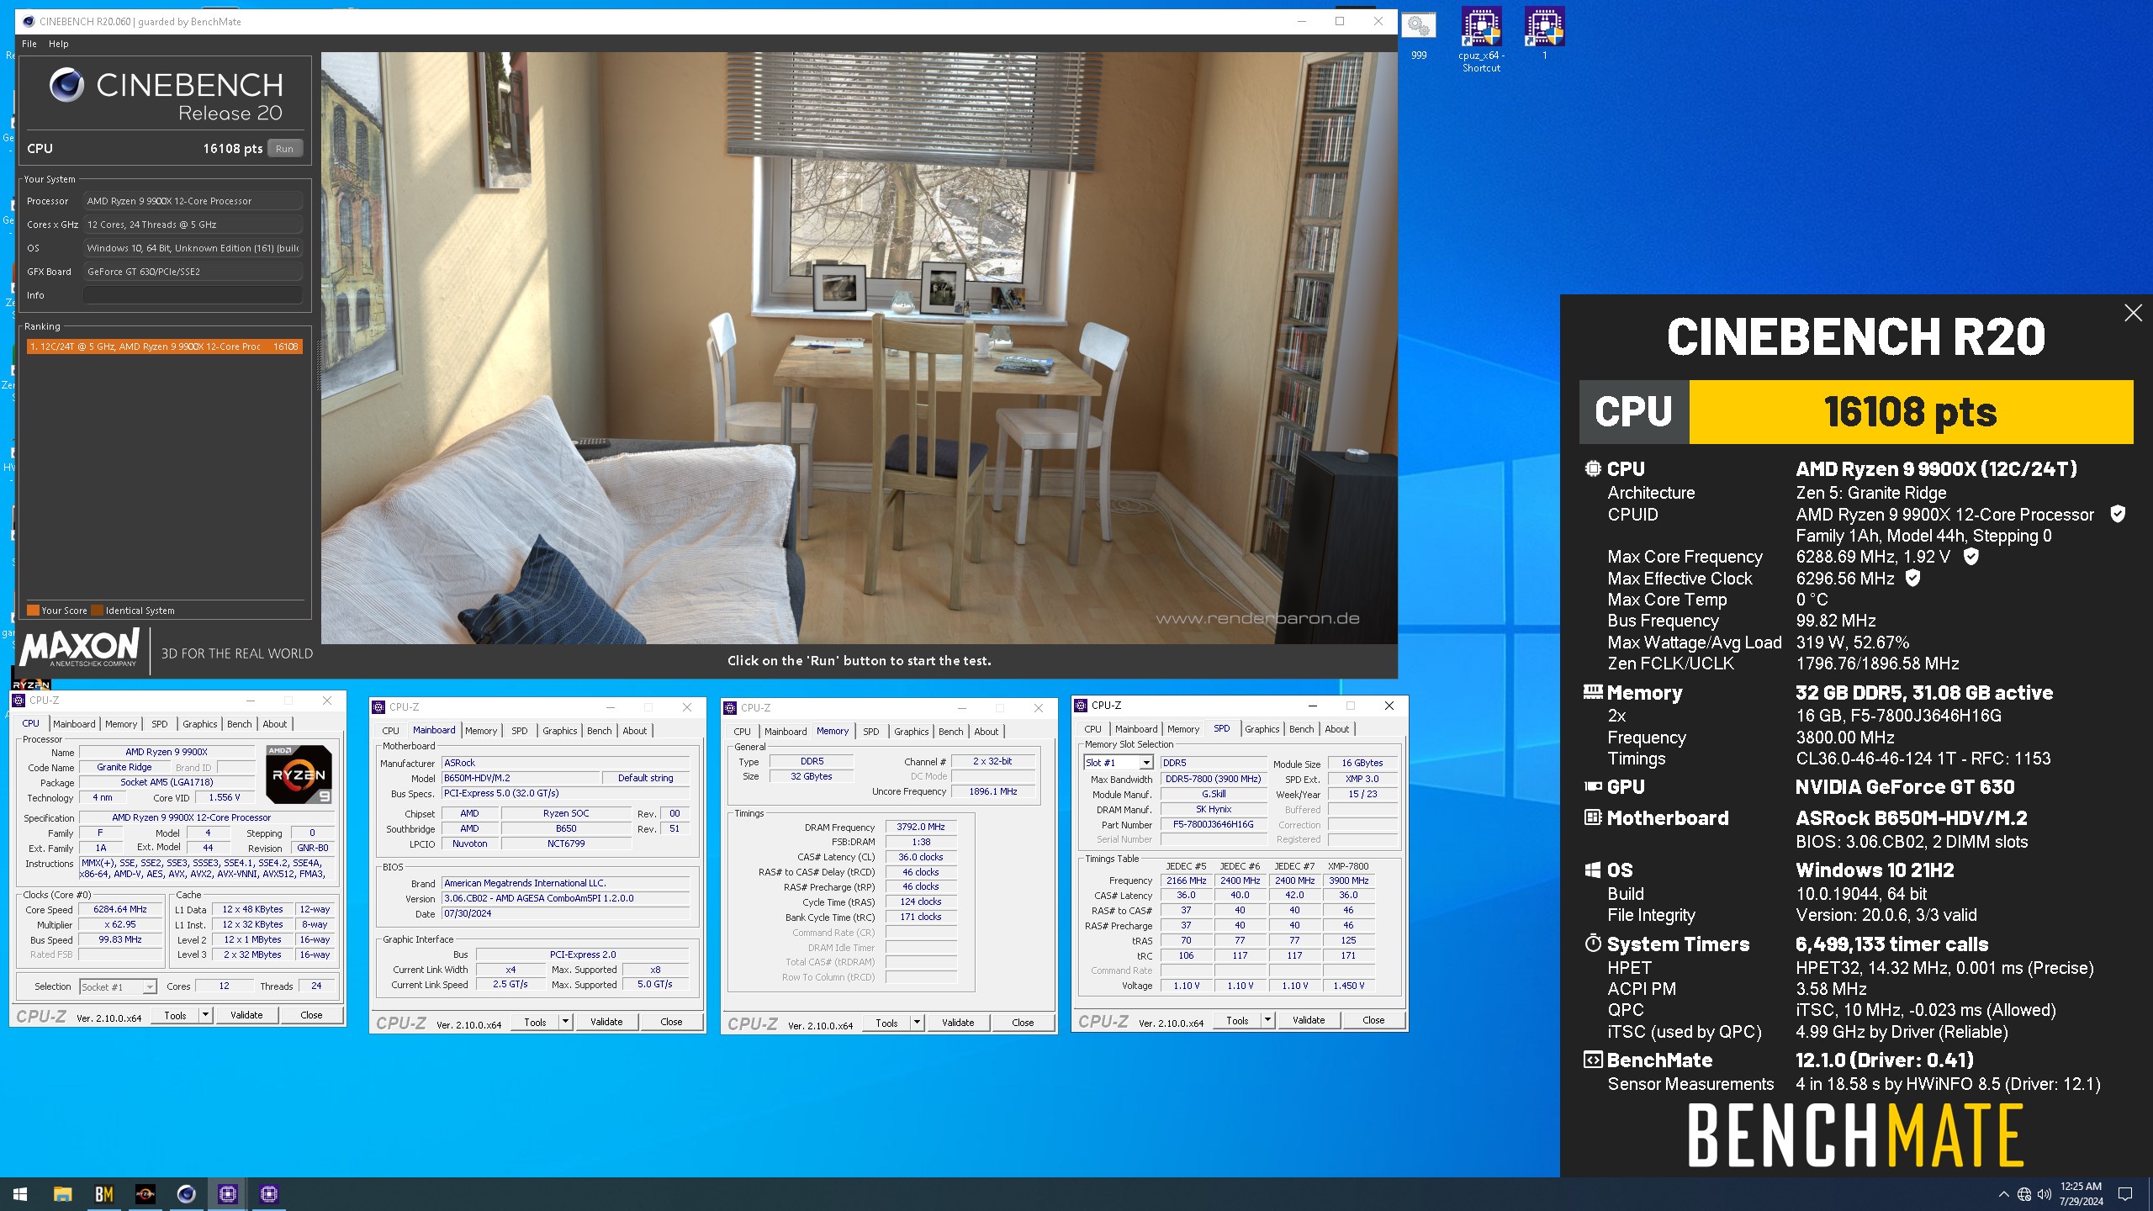2153x1211 pixels.
Task: Switch to Graphics tab in CPU-Z Mainboard window
Action: [560, 731]
